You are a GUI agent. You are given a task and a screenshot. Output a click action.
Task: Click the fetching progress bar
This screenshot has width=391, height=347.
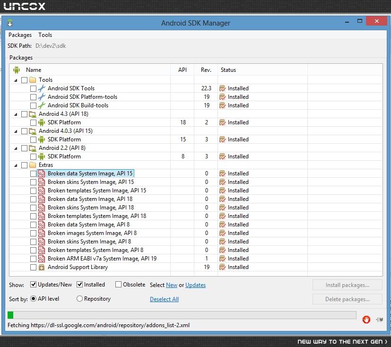(x=182, y=315)
